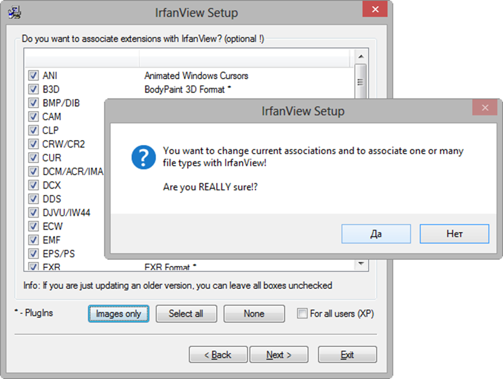This screenshot has width=503, height=379.
Task: Toggle the BMP/DIB checkbox
Action: (33, 103)
